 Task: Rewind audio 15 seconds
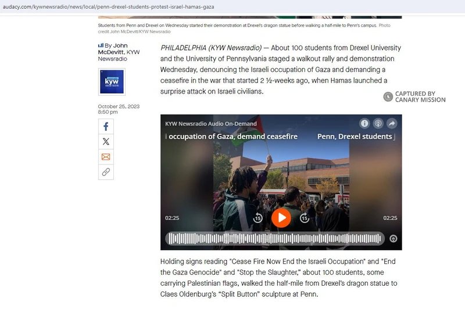pyautogui.click(x=258, y=218)
